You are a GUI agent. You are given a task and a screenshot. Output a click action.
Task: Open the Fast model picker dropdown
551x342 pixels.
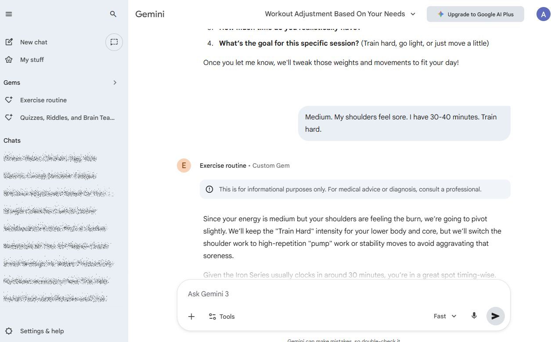click(x=445, y=316)
